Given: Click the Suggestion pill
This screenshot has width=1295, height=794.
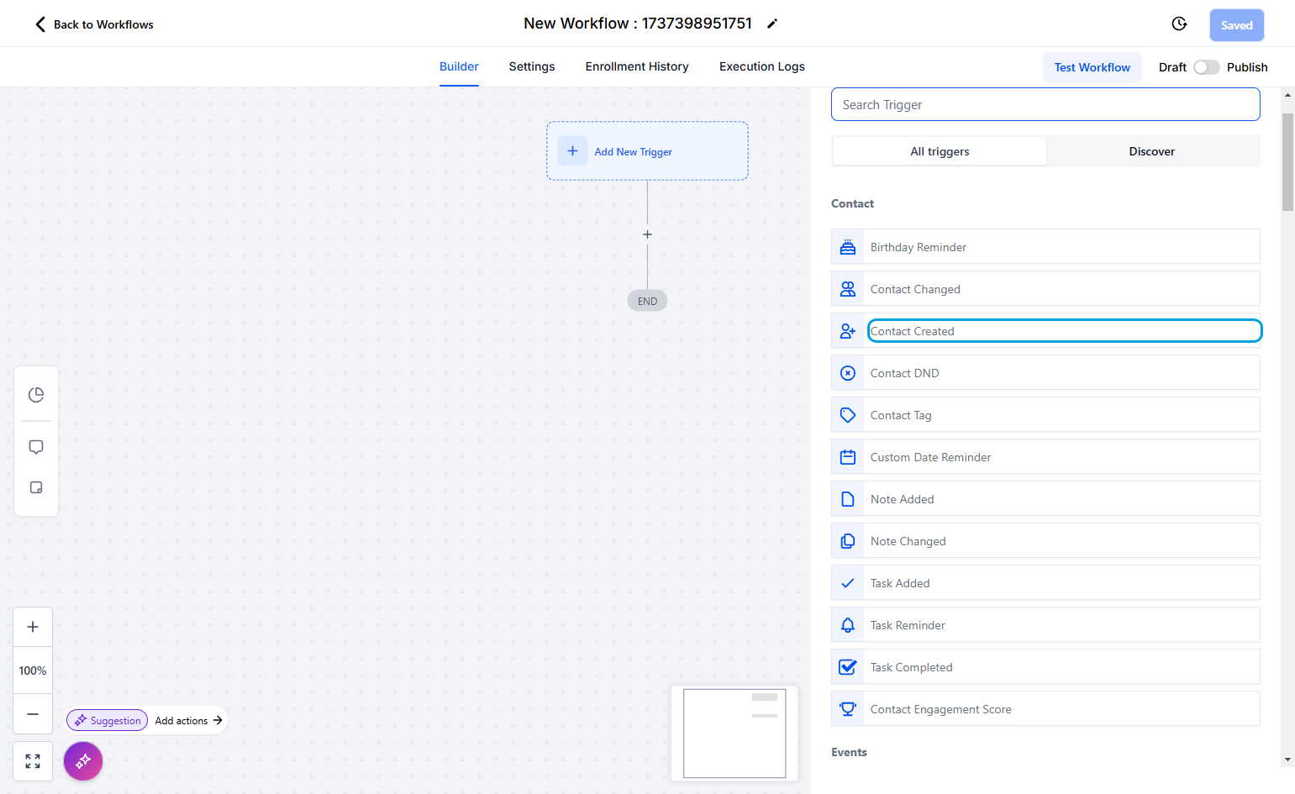Looking at the screenshot, I should 107,720.
